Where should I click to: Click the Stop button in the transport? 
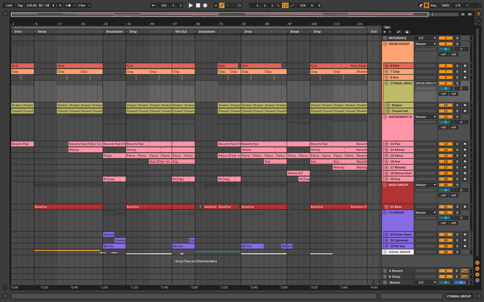pyautogui.click(x=198, y=5)
